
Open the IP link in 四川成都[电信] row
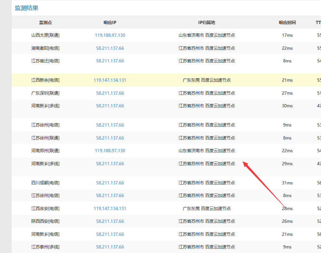point(110,183)
